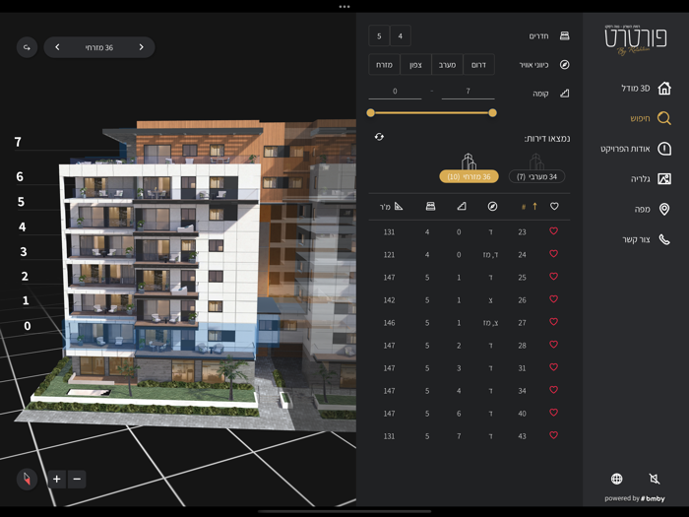This screenshot has width=689, height=517.
Task: Zoom out with the minus button
Action: [x=77, y=480]
